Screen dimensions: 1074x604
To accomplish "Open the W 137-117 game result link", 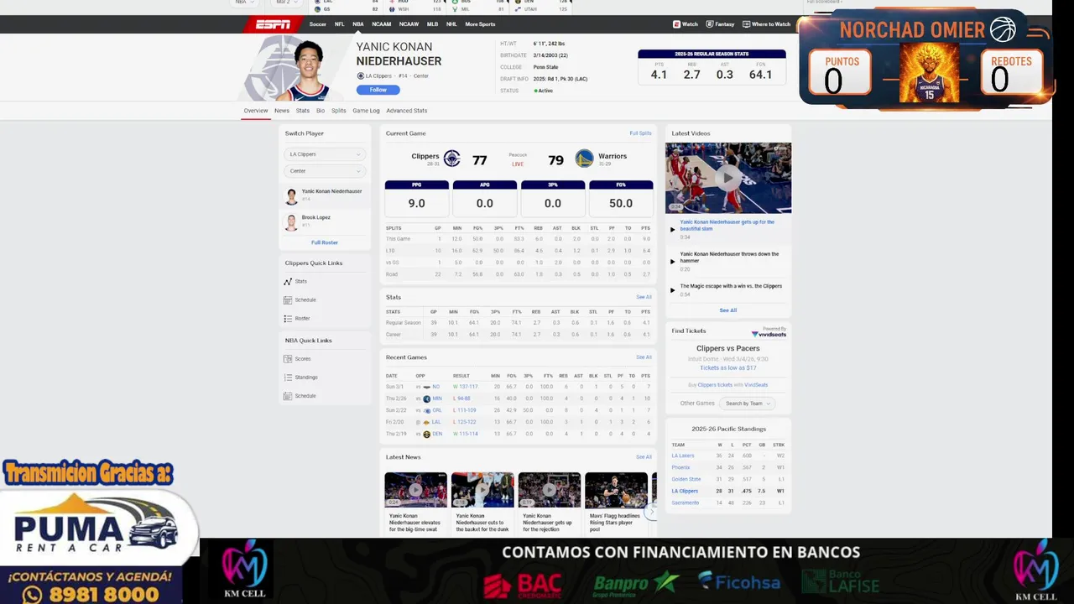I will tap(465, 387).
